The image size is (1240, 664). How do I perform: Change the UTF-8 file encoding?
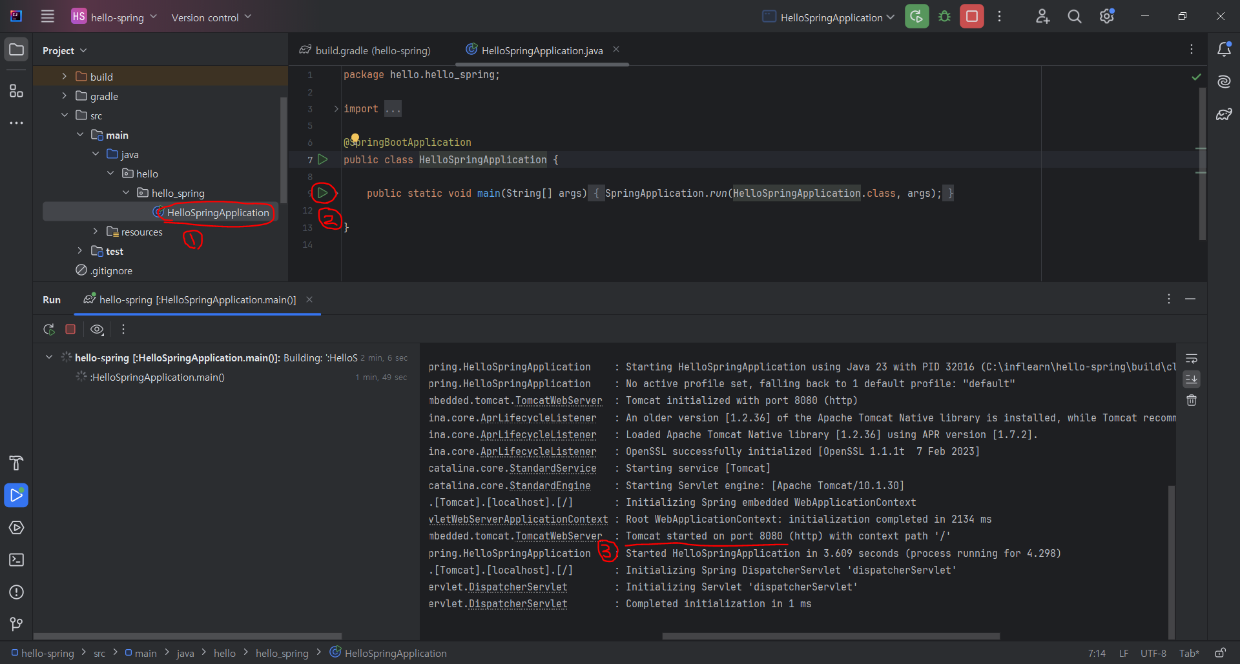(x=1153, y=653)
